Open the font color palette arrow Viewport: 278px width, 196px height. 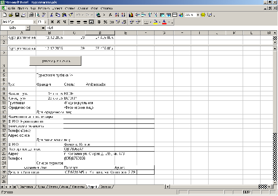point(169,22)
